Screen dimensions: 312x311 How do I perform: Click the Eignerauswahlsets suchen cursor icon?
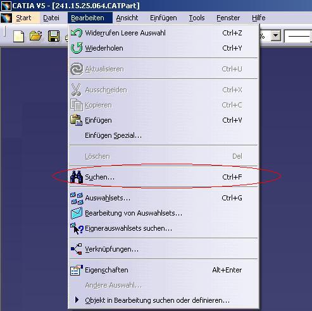click(77, 228)
